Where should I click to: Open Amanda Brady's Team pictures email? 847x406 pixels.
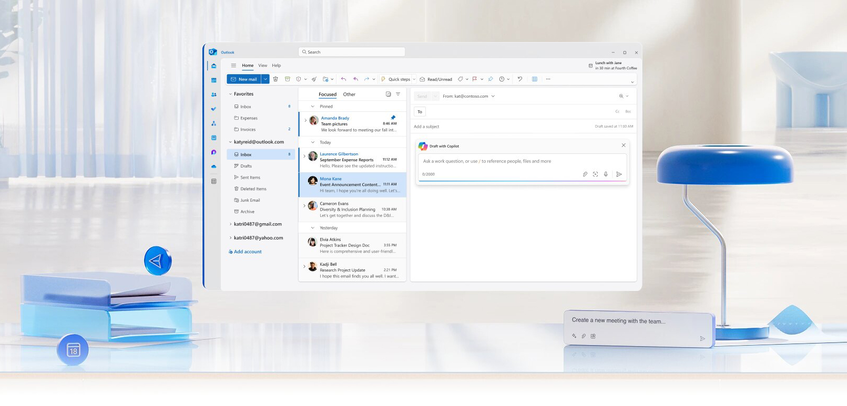[x=352, y=124]
